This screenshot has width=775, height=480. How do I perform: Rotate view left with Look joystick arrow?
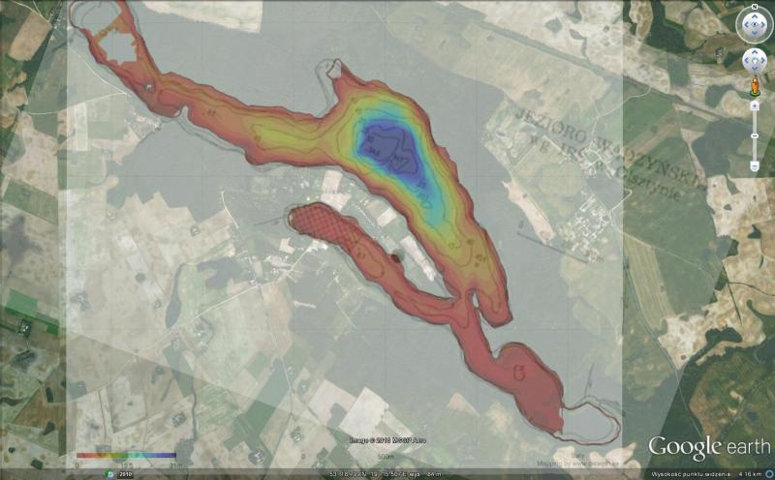tap(745, 25)
